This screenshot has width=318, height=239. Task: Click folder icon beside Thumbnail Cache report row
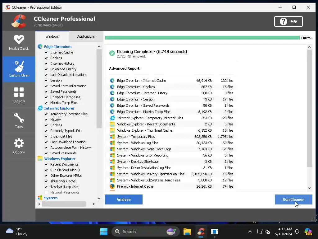point(112,130)
